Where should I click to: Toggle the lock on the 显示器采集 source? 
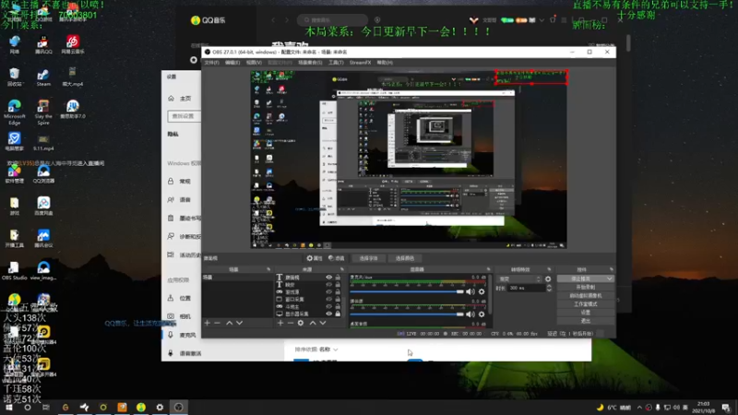pyautogui.click(x=338, y=314)
